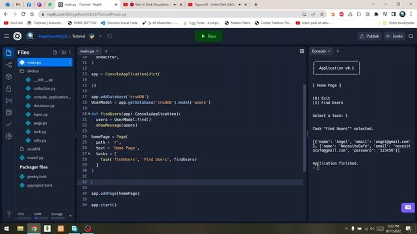Close the main.py editor tab
Screen dimensions: 417x234
tap(97, 51)
